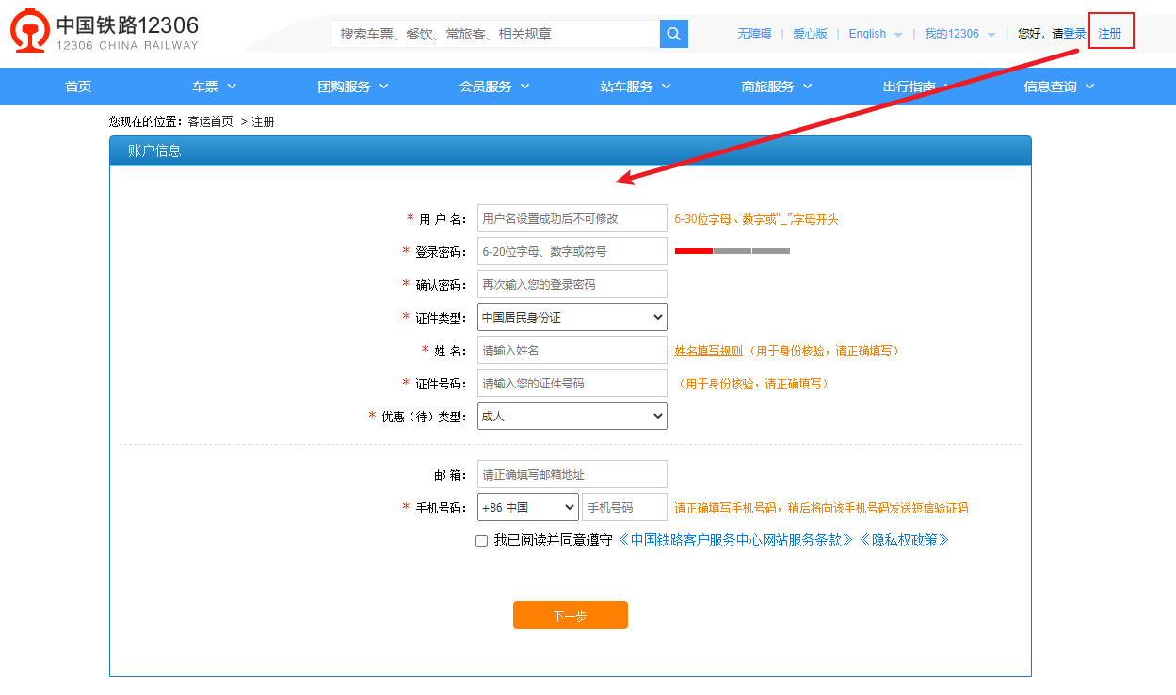
Task: Open the 我的12306 dropdown arrow
Action: 991,35
